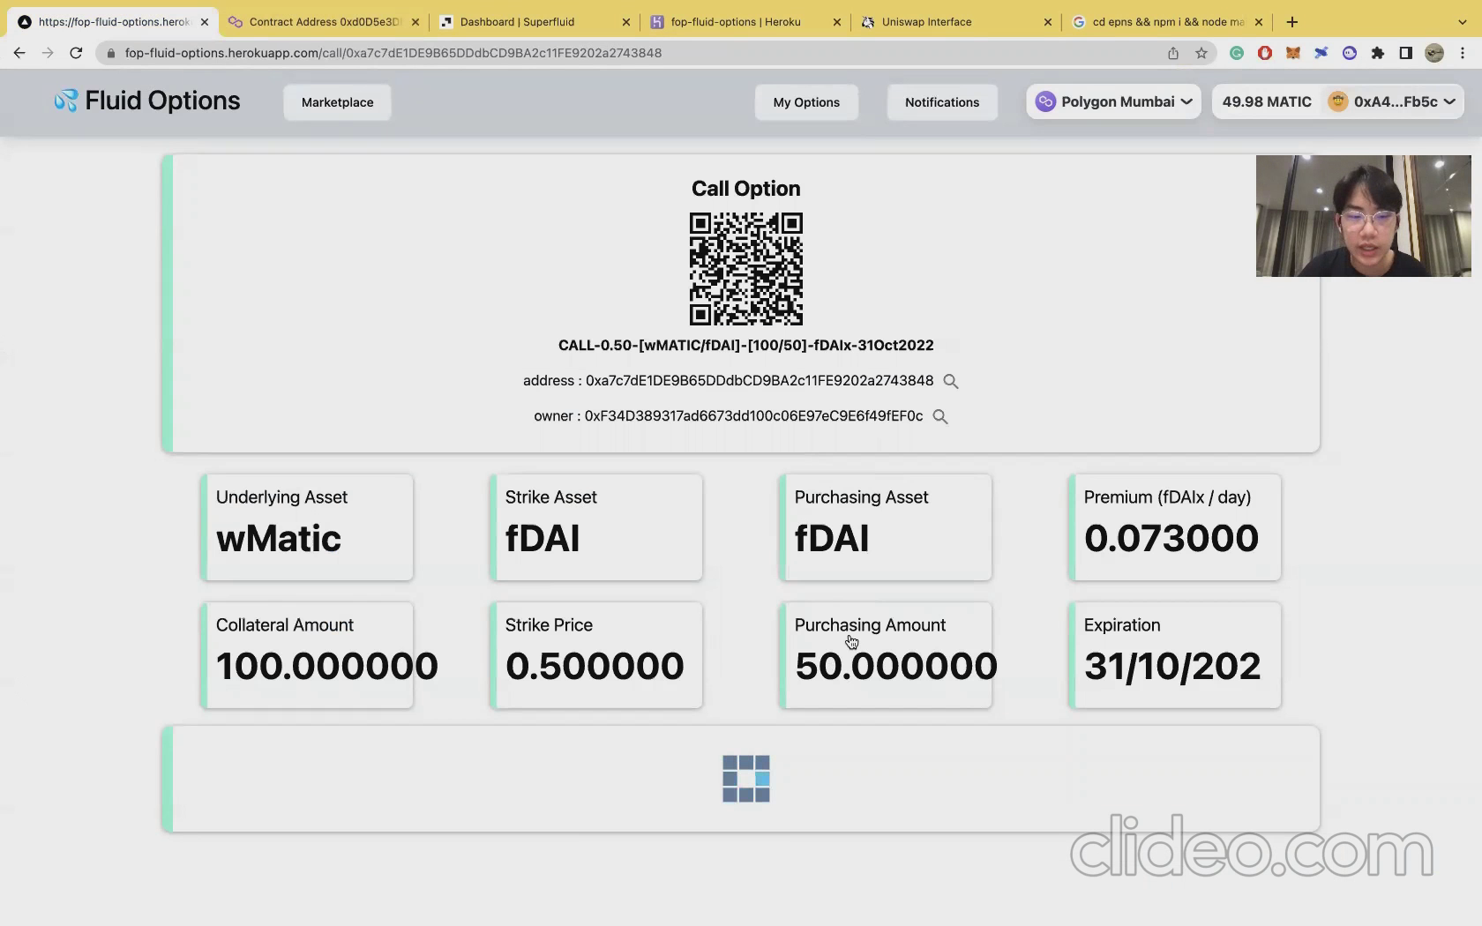Open the red shield extension icon
The width and height of the screenshot is (1482, 926).
pyautogui.click(x=1265, y=53)
